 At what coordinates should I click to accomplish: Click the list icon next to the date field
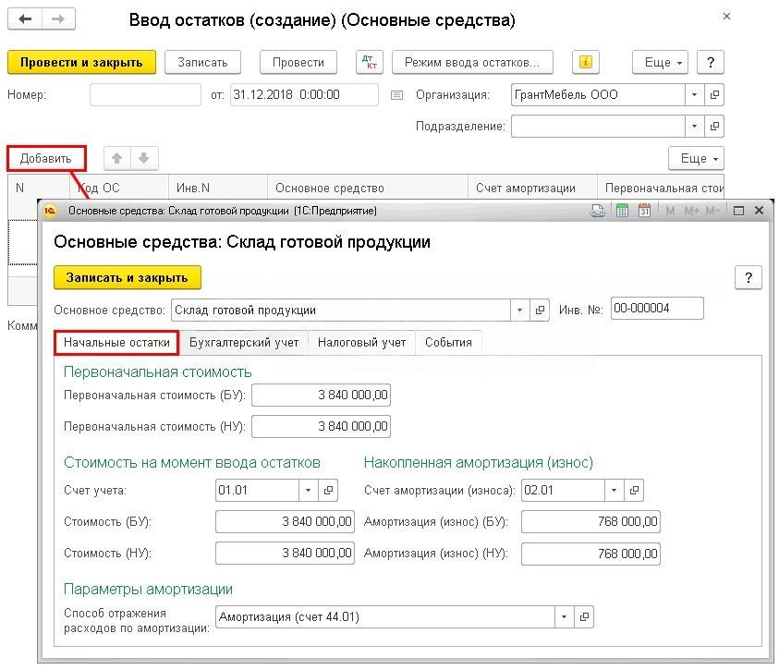tap(396, 95)
